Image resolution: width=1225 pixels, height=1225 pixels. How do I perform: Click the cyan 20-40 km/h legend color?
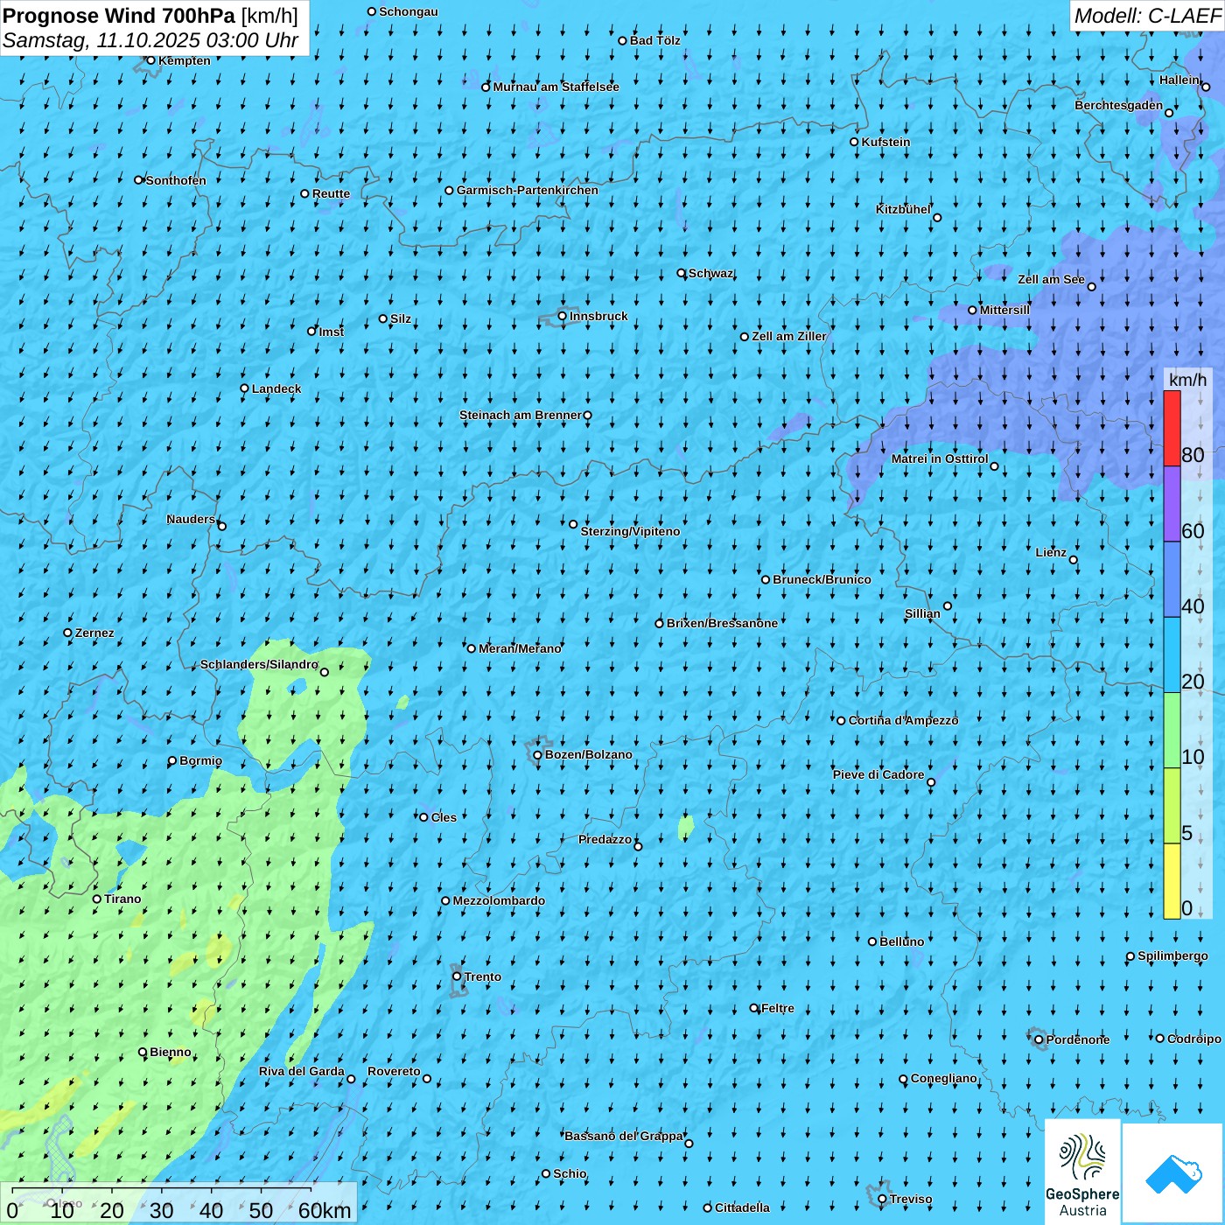pos(1172,655)
